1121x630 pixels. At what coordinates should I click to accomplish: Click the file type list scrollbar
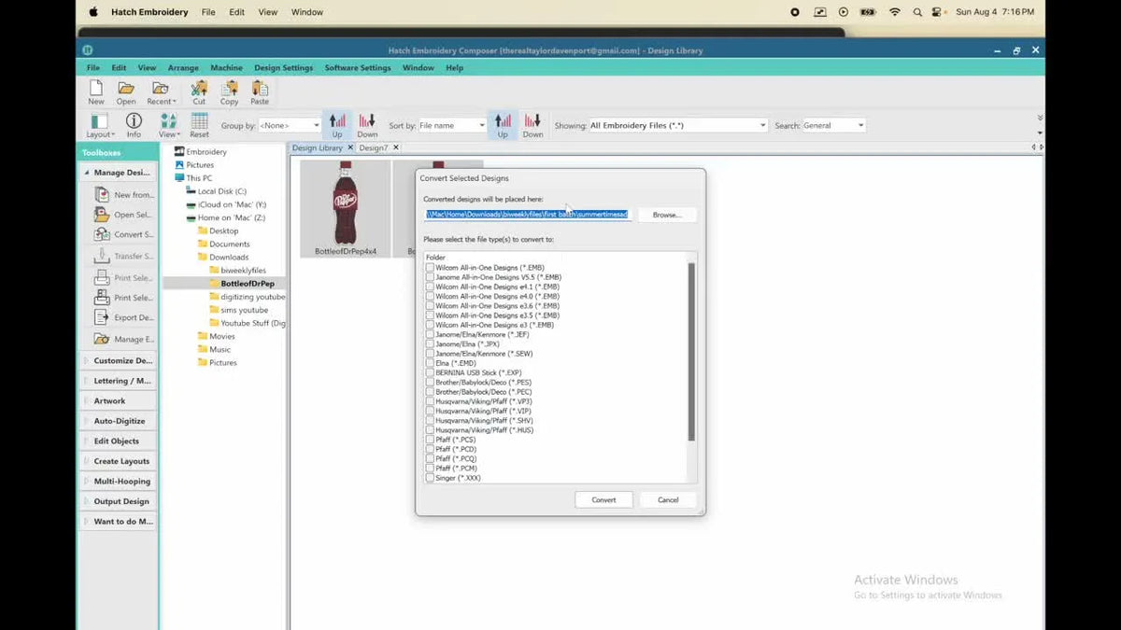[x=691, y=351]
